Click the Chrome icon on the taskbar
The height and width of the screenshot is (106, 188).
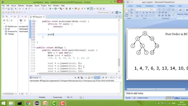[28, 103]
